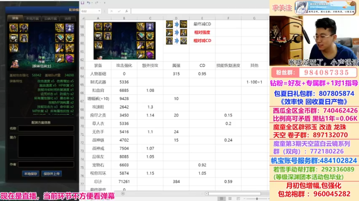Select the cell containing 1-100+1
The width and height of the screenshot is (359, 201).
pos(254,82)
